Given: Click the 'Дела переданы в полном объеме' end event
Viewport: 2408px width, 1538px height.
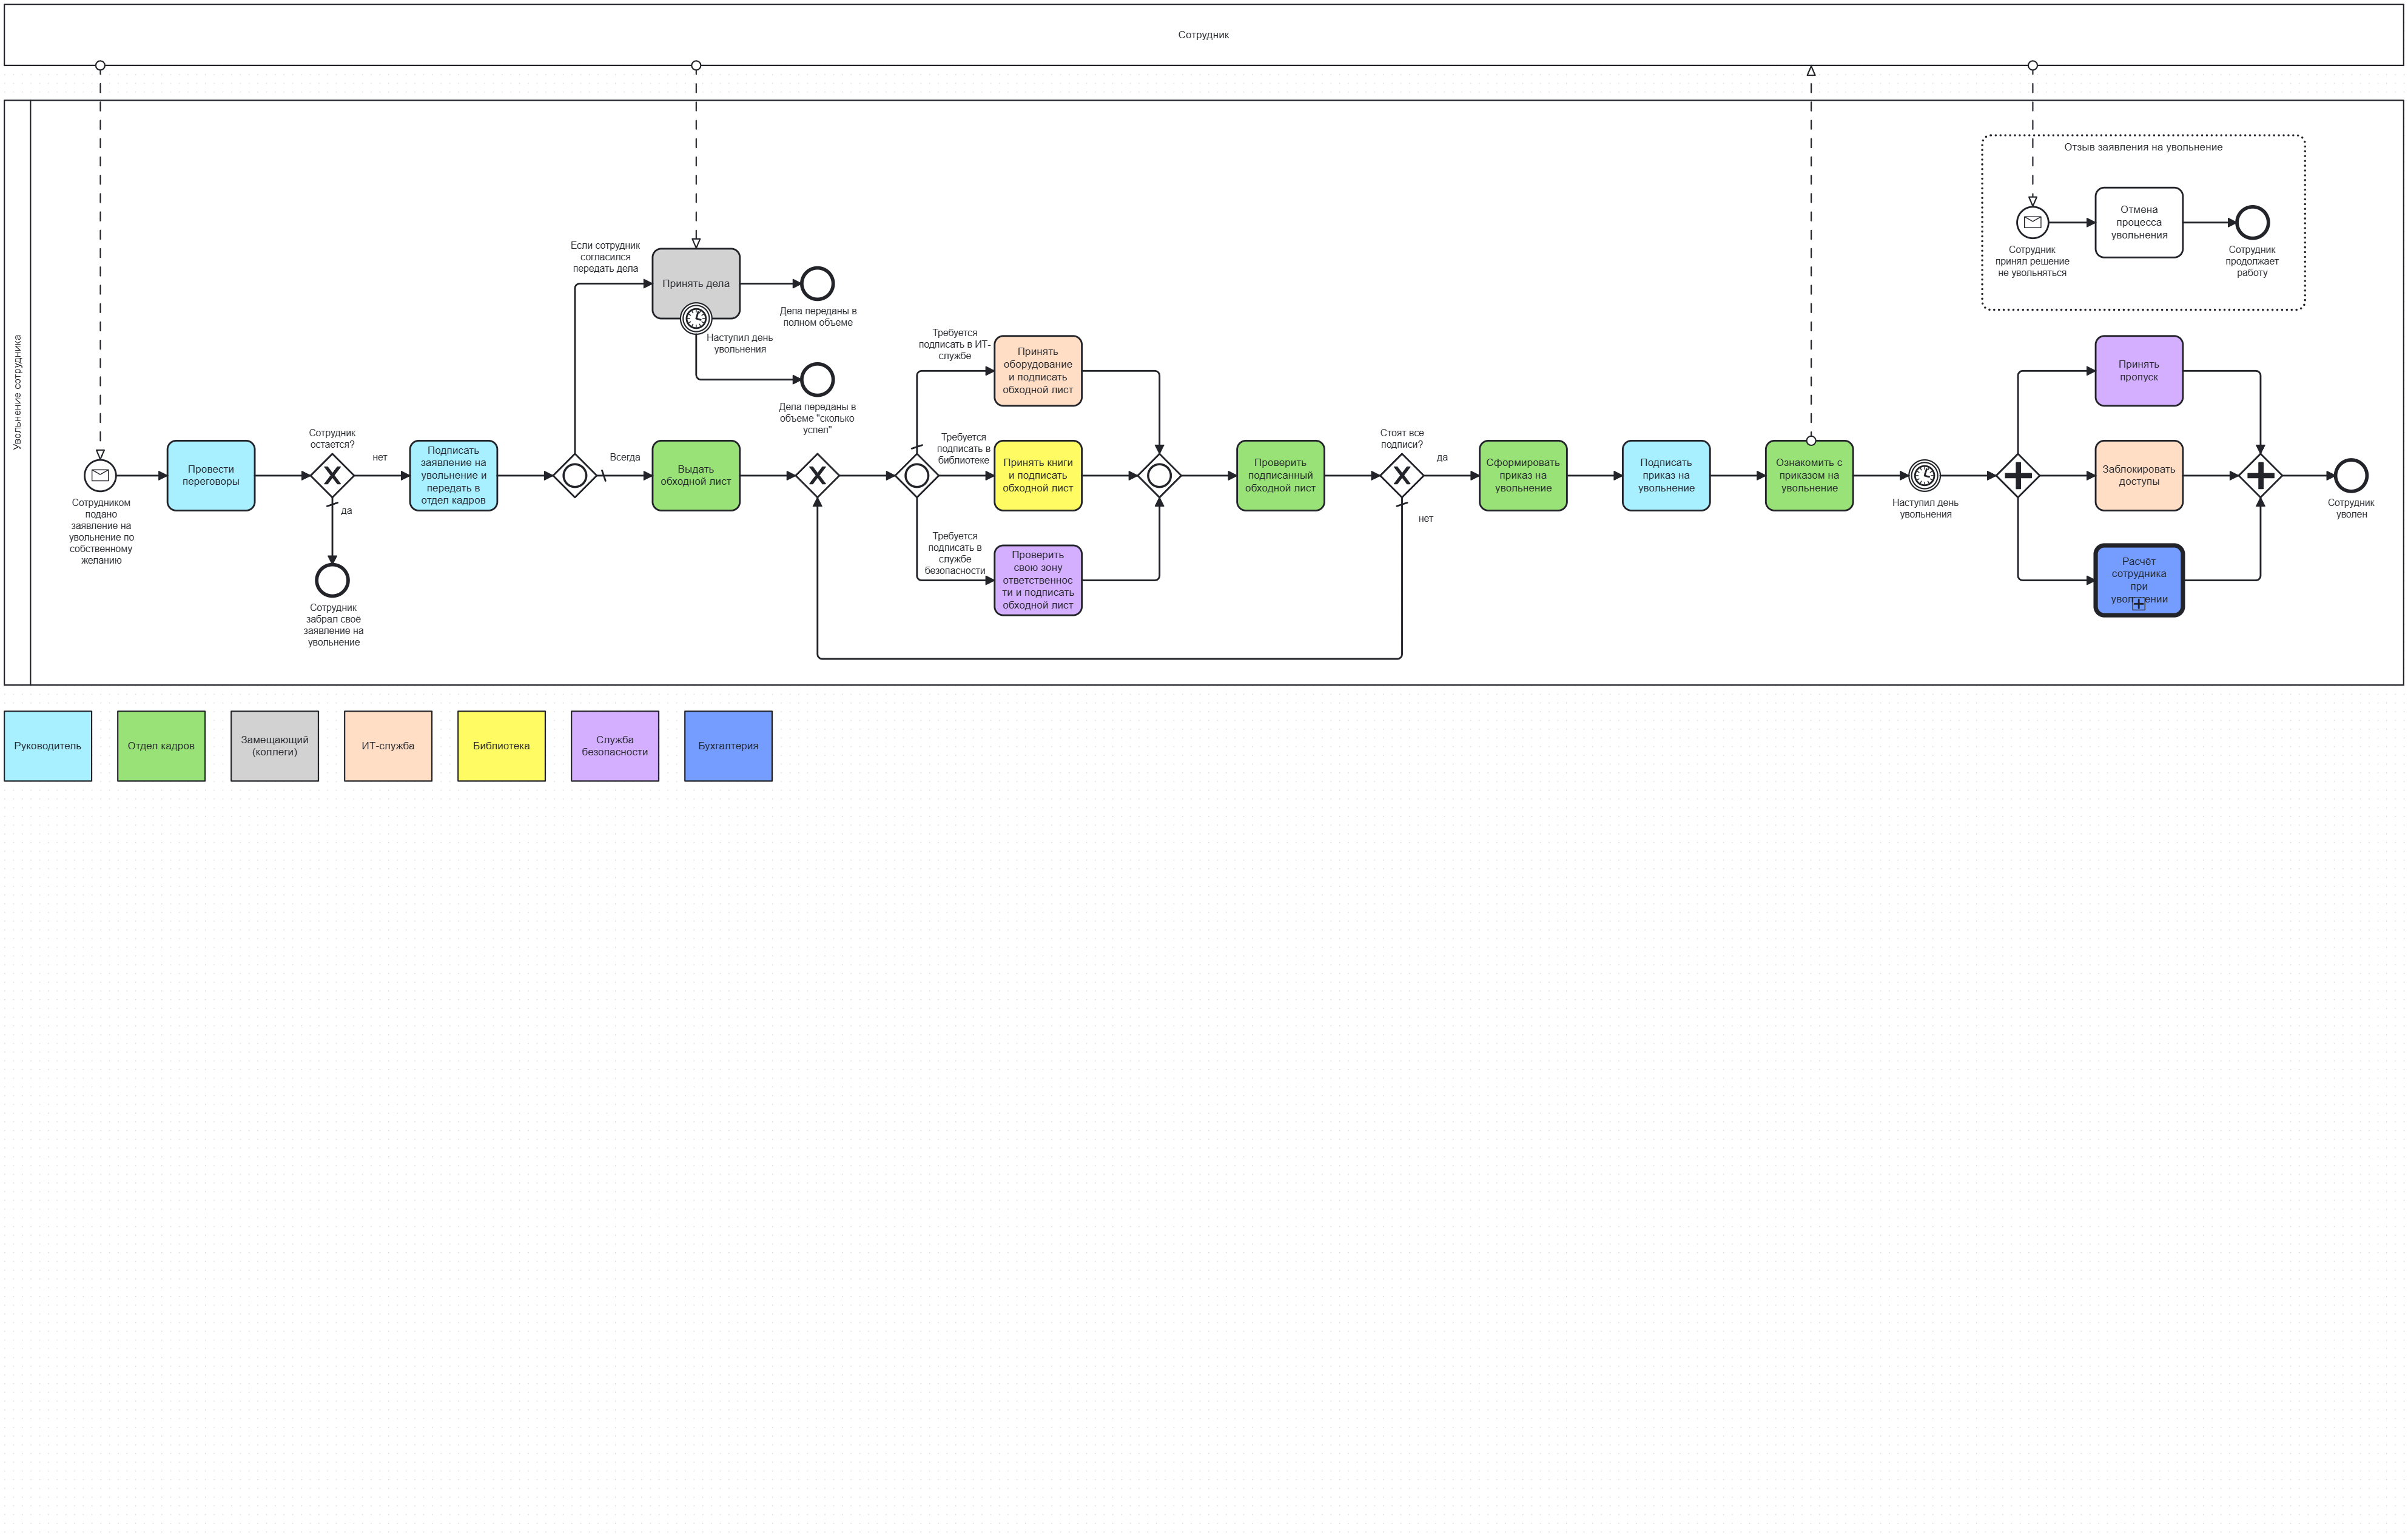Looking at the screenshot, I should (x=817, y=284).
